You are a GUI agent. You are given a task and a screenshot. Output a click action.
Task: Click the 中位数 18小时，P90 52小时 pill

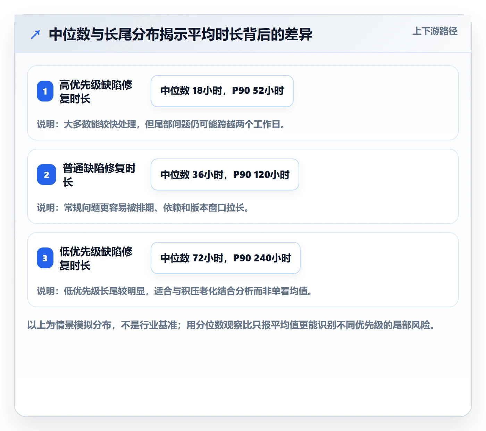coord(222,91)
